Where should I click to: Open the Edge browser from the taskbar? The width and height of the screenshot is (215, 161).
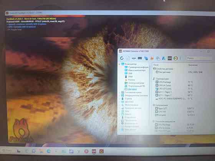49,151
